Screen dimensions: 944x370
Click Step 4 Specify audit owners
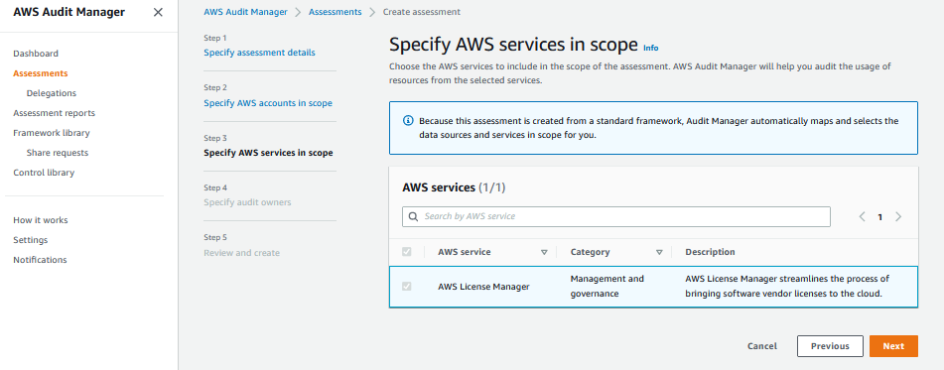tap(247, 202)
